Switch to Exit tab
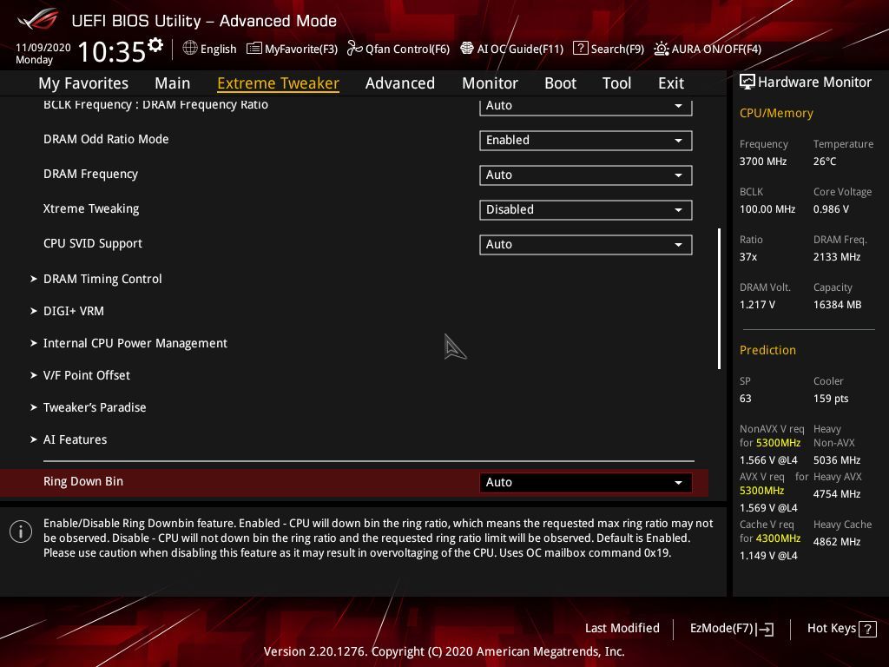Screen dimensions: 889x667 pos(671,83)
